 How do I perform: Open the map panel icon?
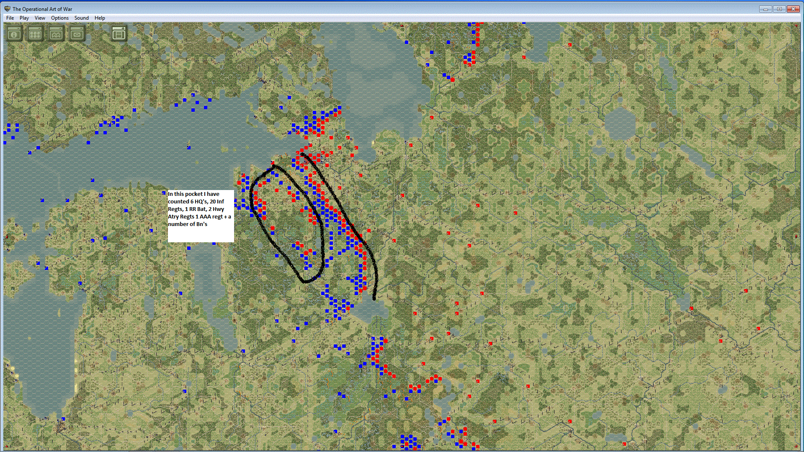(x=56, y=34)
